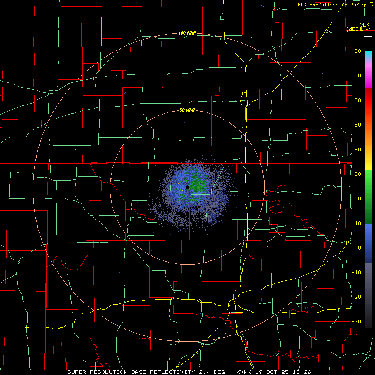Click the black radar site dot at center
The width and height of the screenshot is (375, 375).
coord(187,187)
